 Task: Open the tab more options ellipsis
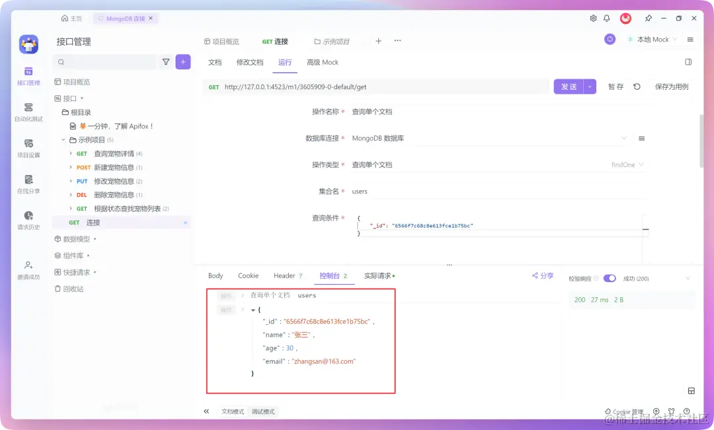pyautogui.click(x=397, y=40)
